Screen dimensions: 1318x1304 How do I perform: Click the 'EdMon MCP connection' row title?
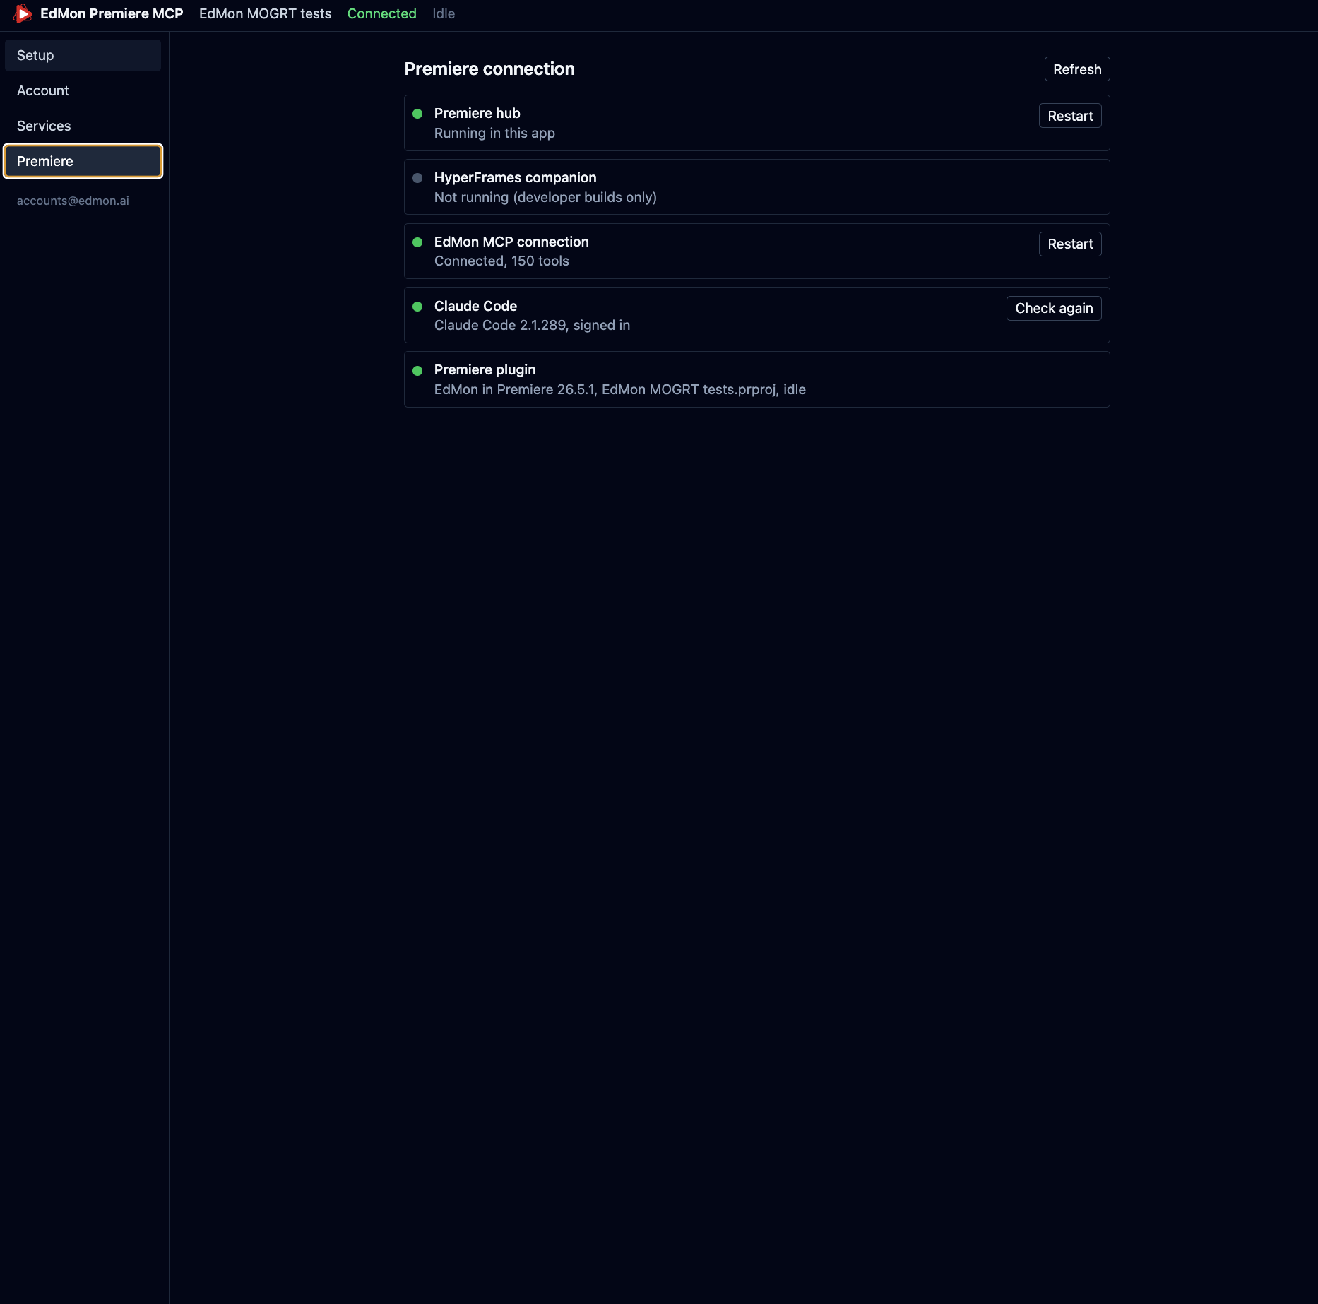pos(511,242)
